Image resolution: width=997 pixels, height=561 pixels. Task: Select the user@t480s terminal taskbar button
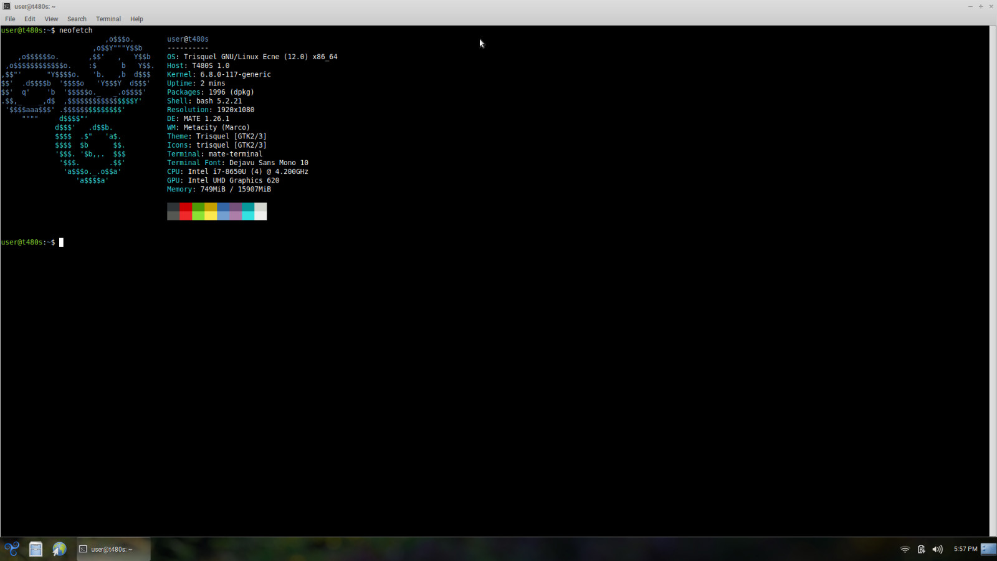click(x=113, y=549)
